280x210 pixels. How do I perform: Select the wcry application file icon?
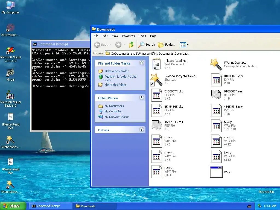pyautogui.click(x=216, y=172)
